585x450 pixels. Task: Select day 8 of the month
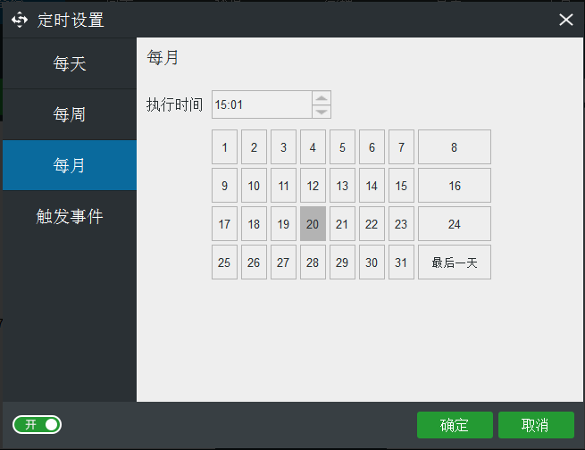pyautogui.click(x=455, y=147)
